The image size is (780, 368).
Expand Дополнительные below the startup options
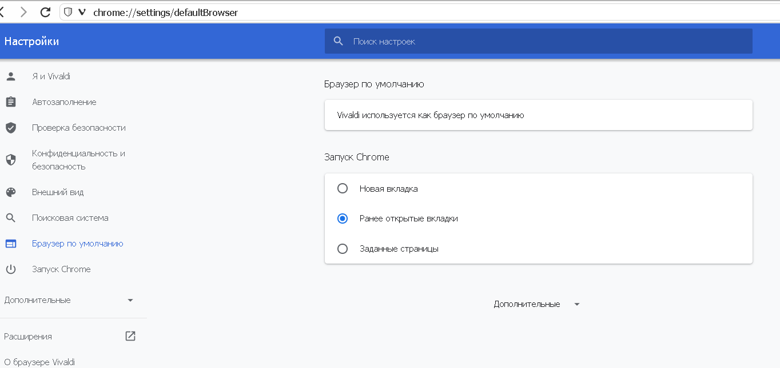[x=538, y=304]
